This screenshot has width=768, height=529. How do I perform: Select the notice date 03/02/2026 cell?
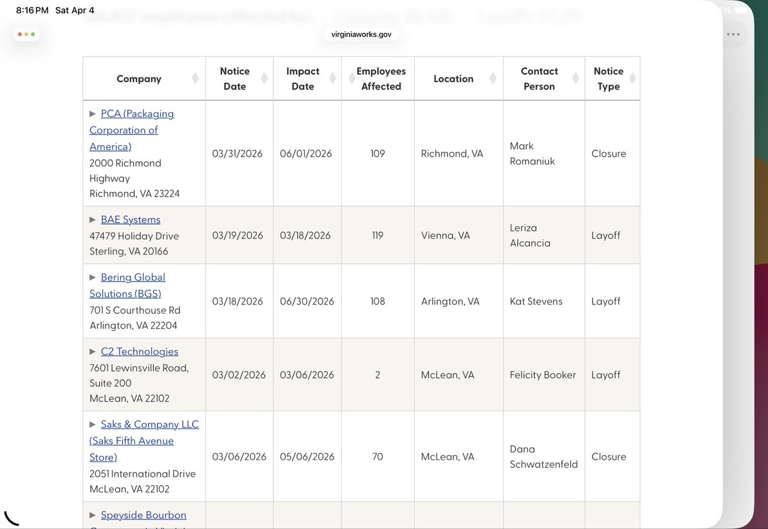(x=239, y=375)
